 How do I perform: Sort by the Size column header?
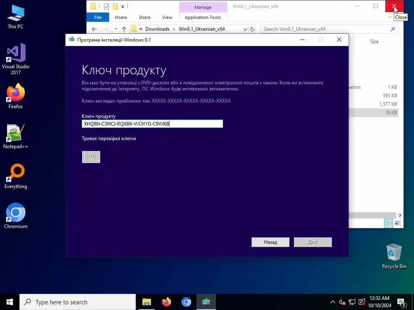pos(374,42)
